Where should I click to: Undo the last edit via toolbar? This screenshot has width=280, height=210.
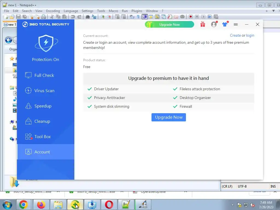pyautogui.click(x=73, y=17)
